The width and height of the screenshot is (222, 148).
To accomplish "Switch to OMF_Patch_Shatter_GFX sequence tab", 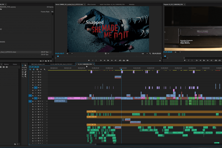I will 38,64.
